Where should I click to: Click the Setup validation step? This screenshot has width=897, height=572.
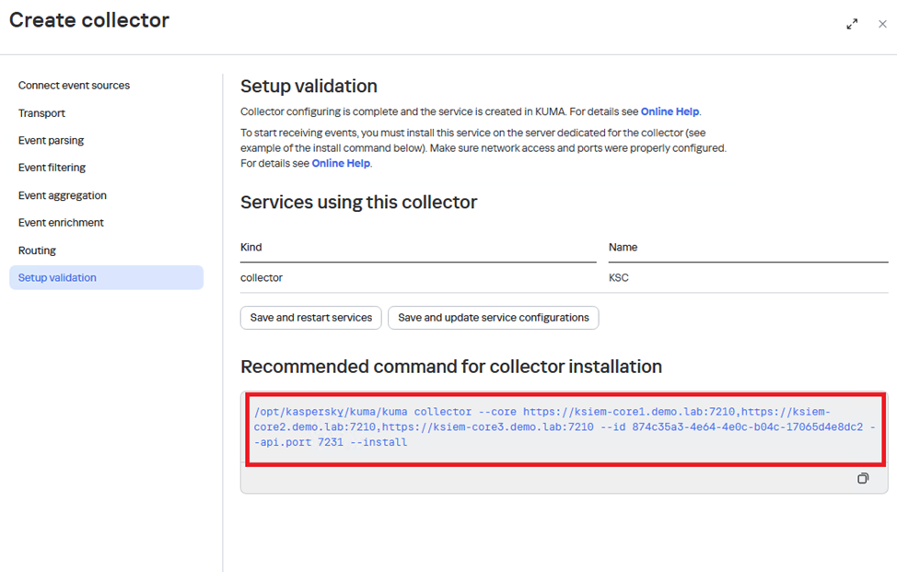click(x=57, y=278)
